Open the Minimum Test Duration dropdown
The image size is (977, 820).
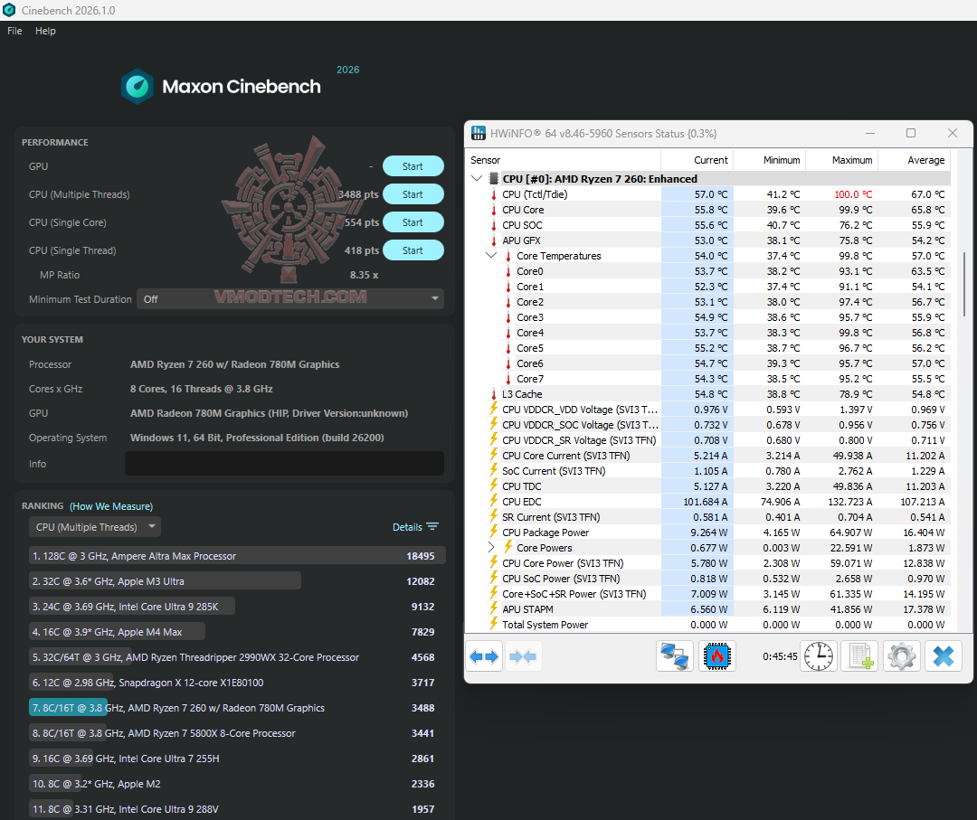(x=290, y=299)
